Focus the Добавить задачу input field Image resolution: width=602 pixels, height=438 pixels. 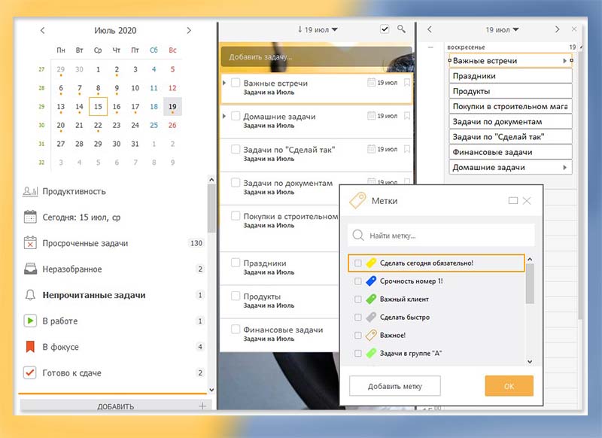pyautogui.click(x=316, y=56)
